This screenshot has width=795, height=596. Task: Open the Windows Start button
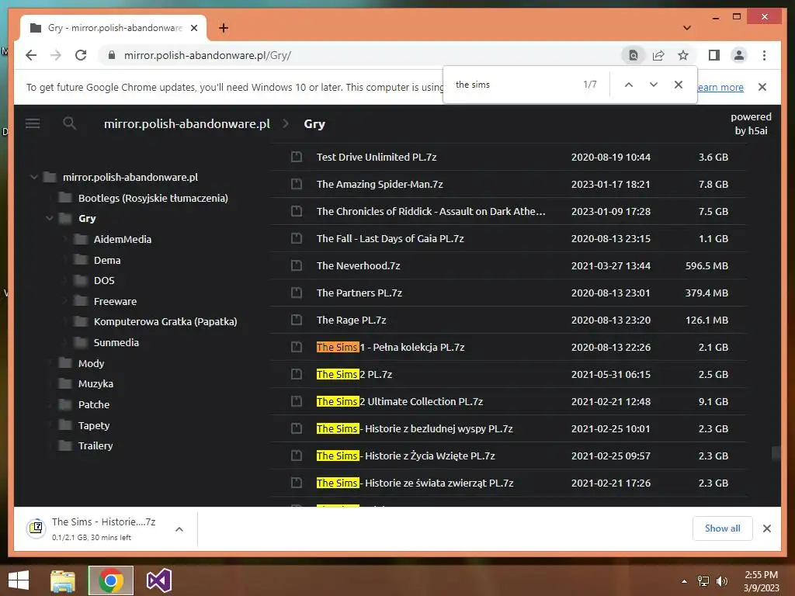pos(19,580)
